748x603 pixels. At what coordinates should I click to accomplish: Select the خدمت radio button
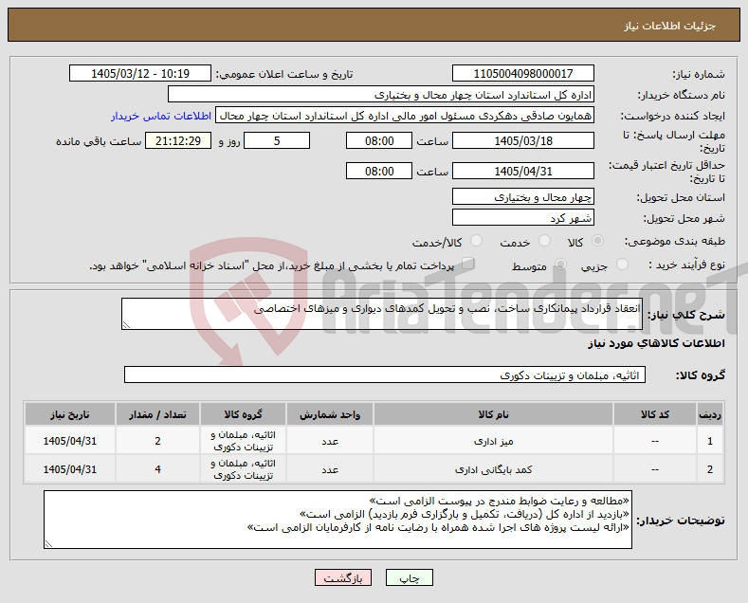click(544, 241)
